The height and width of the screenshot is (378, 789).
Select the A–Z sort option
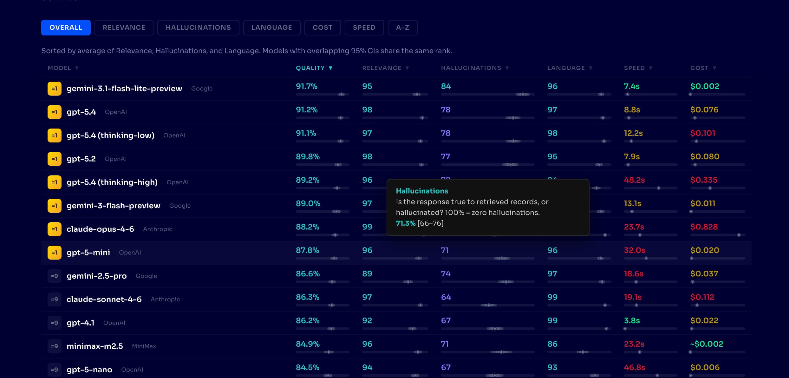(402, 28)
